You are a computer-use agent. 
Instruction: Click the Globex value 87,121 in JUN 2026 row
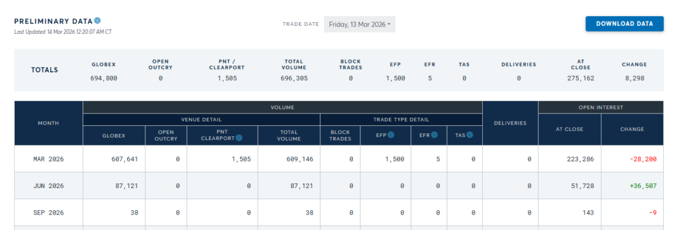[126, 186]
